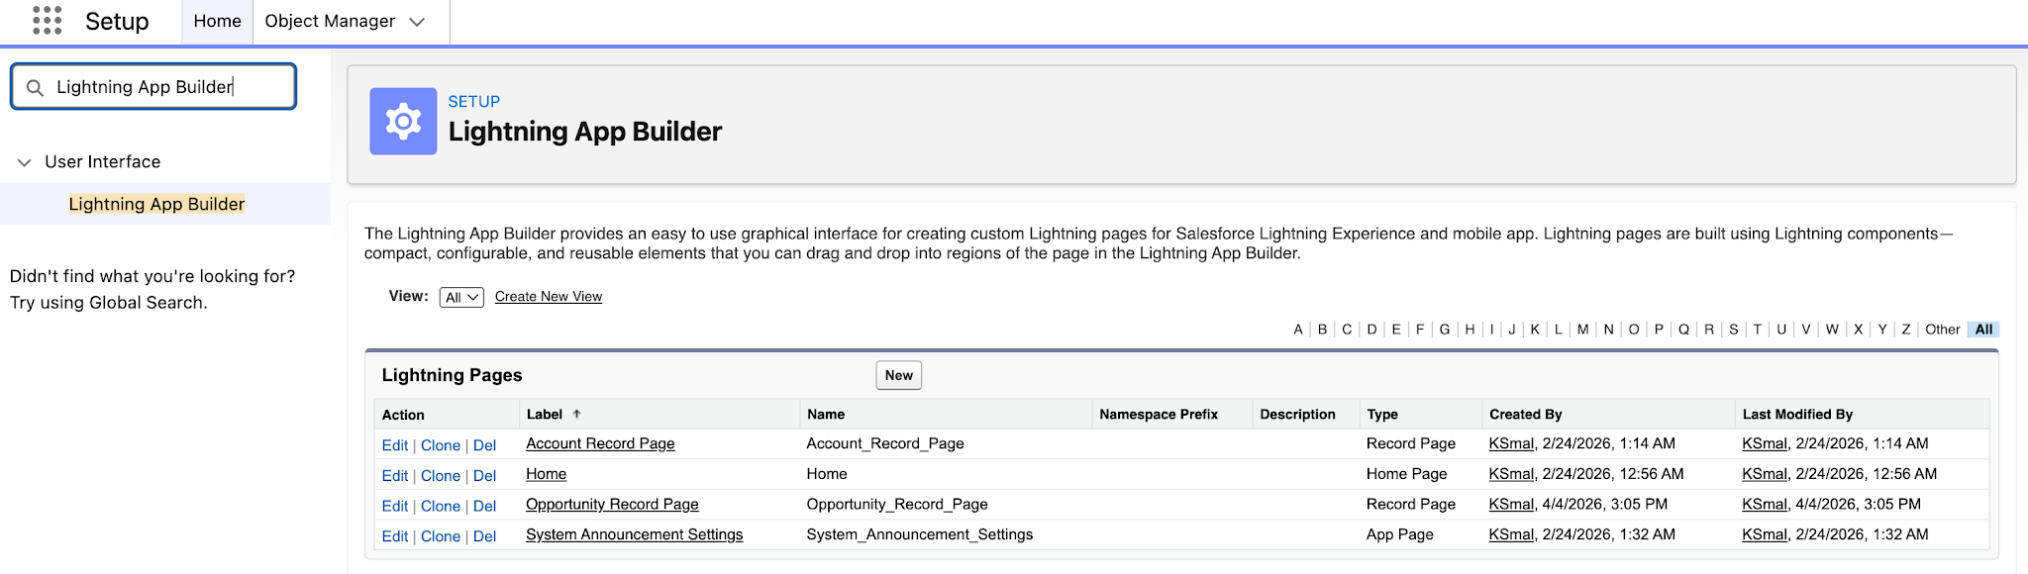Filter list by Other
2028x574 pixels.
(x=1942, y=330)
